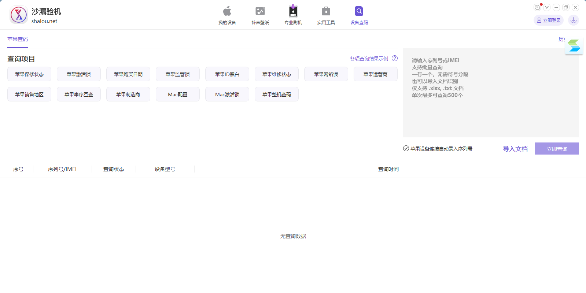
Task: Expand the title bar dropdown arrow menu
Action: coord(547,7)
